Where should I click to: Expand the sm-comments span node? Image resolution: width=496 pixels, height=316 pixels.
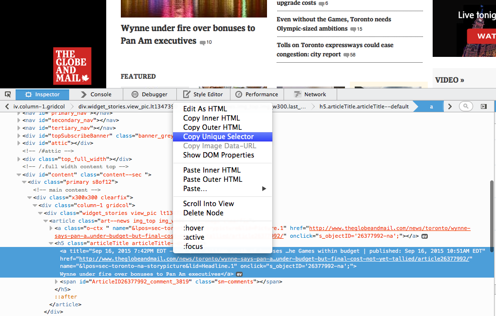tap(57, 281)
